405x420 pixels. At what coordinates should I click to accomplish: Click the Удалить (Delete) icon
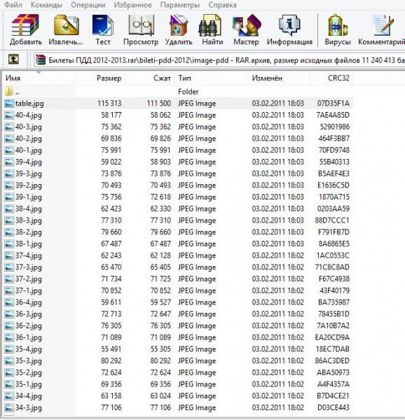[179, 29]
